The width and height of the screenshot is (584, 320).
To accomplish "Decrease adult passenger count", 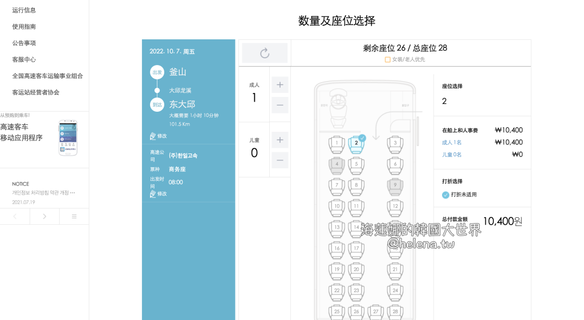I will pos(279,106).
